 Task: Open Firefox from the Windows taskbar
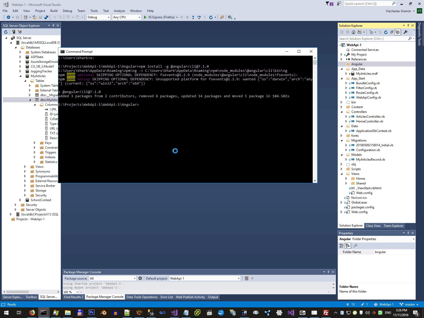pos(32,313)
